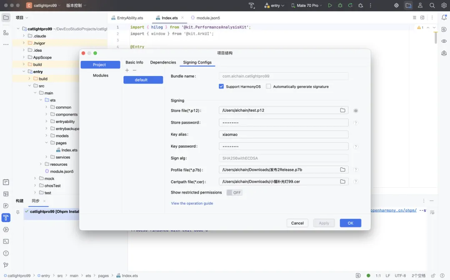Select the Signing Configs tab
450x280 pixels.
pyautogui.click(x=197, y=62)
